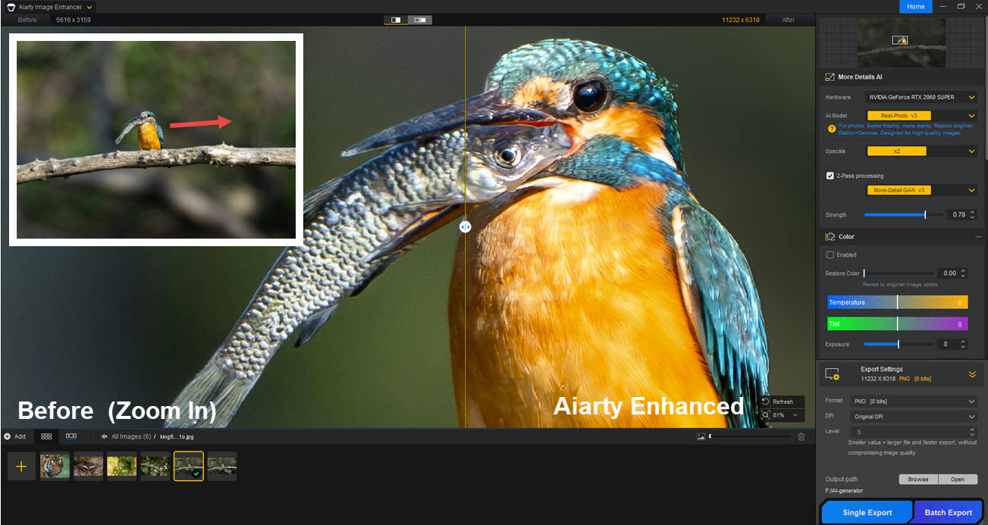The image size is (988, 525).
Task: Switch to side-by-side compare mode
Action: click(420, 20)
